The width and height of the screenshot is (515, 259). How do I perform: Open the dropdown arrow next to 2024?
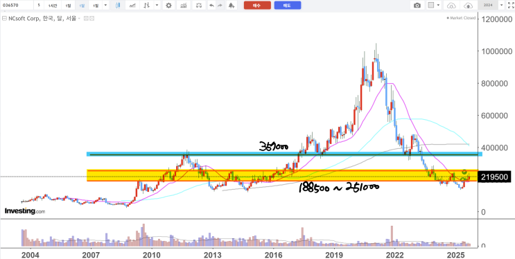pos(502,6)
